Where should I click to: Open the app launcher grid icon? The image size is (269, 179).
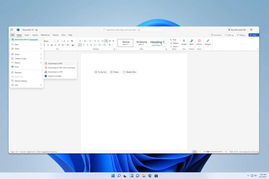click(x=12, y=30)
